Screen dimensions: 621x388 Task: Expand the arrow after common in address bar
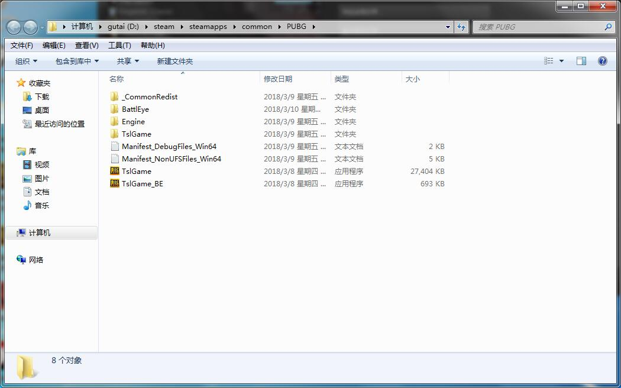coord(280,27)
